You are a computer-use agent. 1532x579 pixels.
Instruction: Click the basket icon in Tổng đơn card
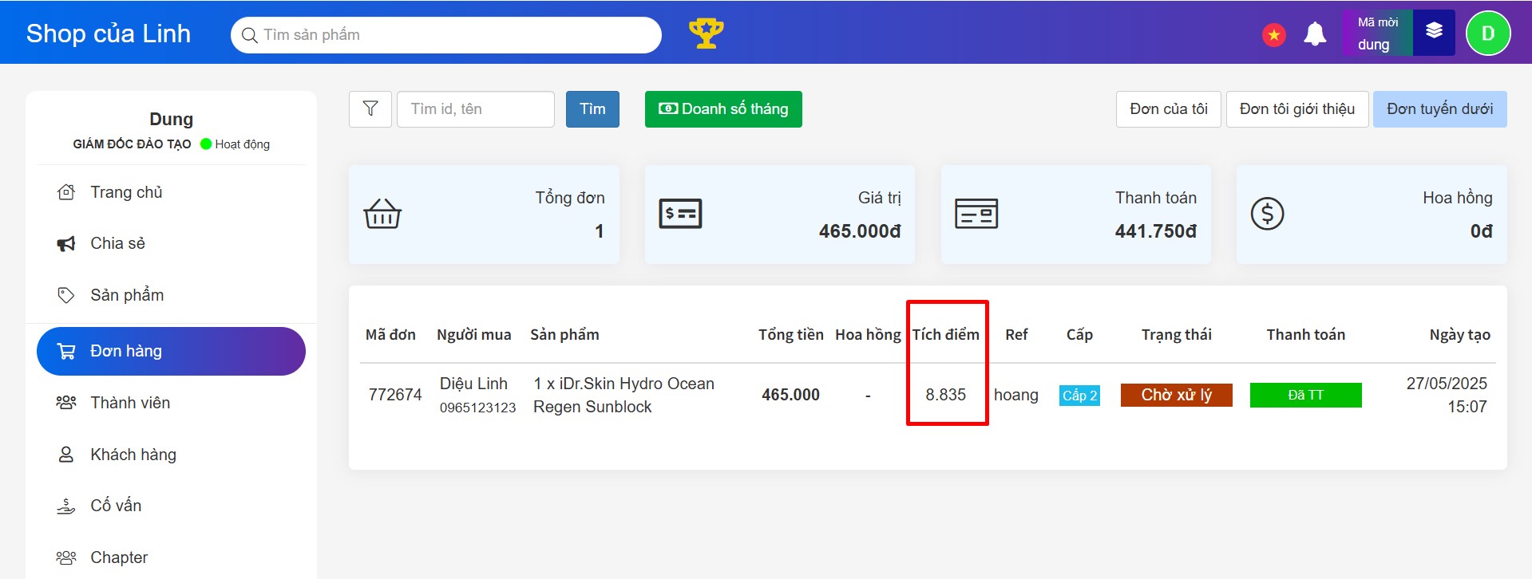[382, 214]
